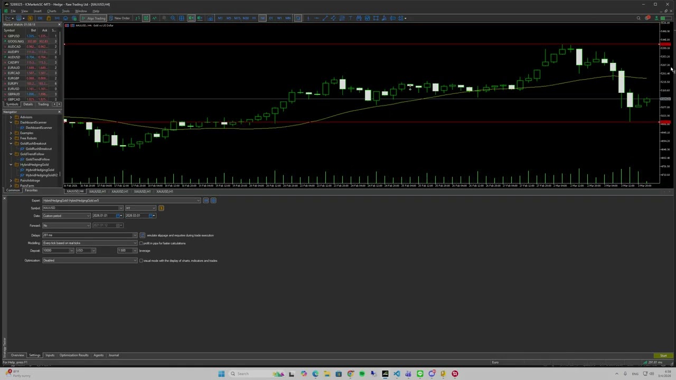The width and height of the screenshot is (676, 380).
Task: Open the Modelling dropdown
Action: coord(90,243)
